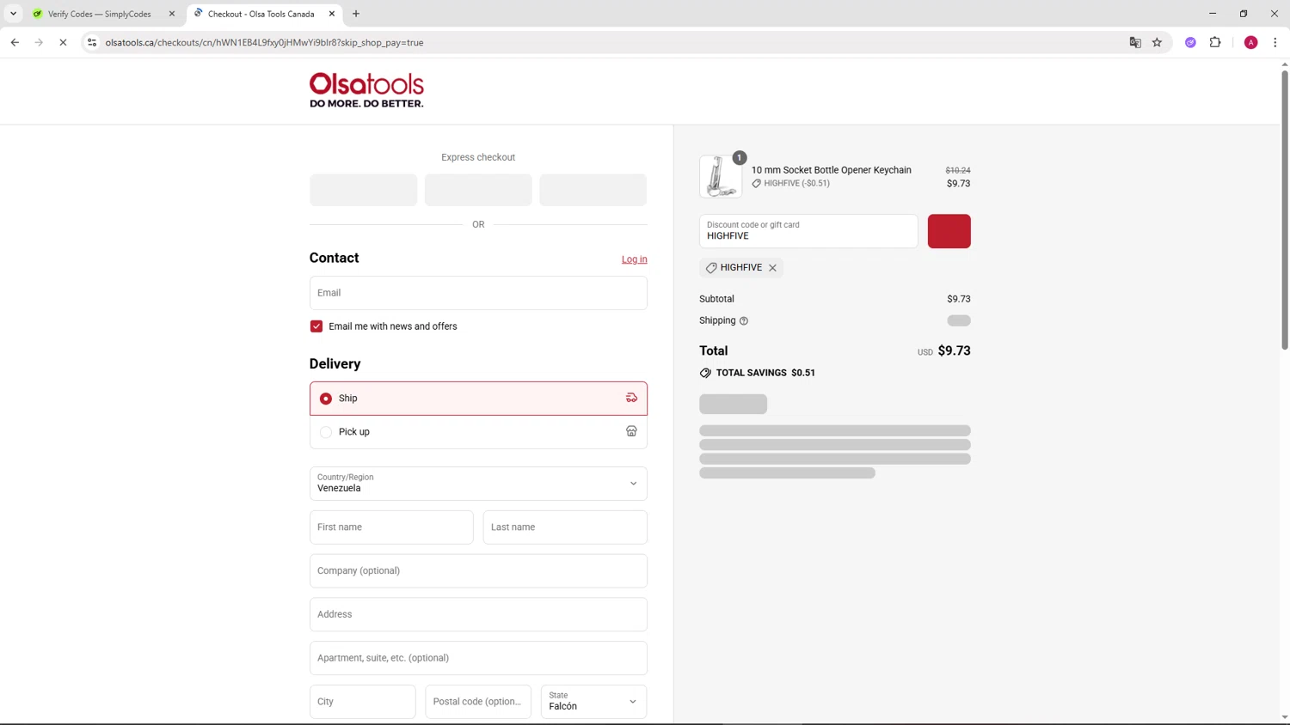Click the Pick up store icon

[x=631, y=431]
